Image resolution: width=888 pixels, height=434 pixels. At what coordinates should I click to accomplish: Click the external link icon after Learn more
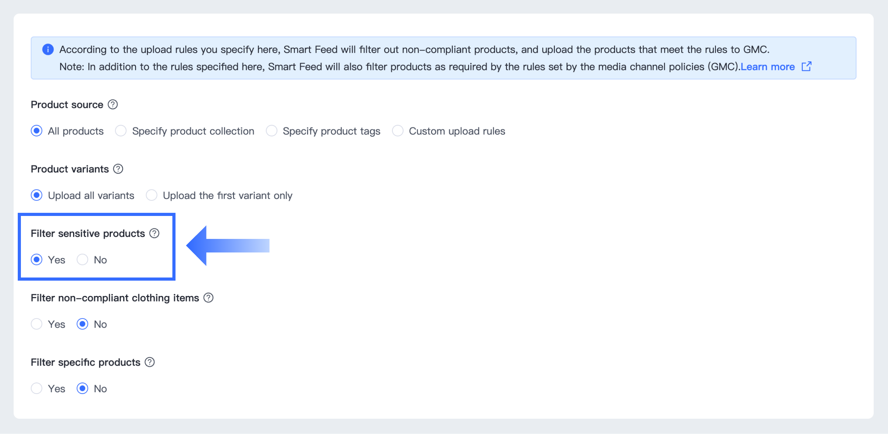(x=807, y=66)
